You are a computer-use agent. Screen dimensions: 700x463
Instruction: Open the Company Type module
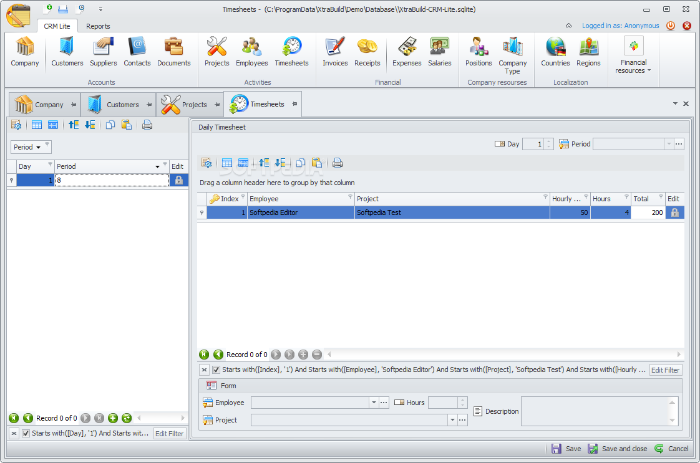tap(512, 55)
